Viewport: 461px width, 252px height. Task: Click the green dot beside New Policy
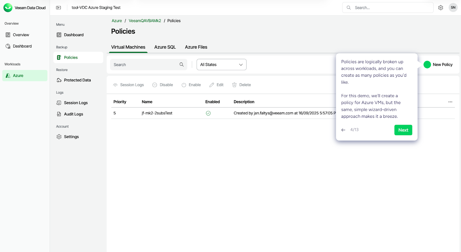coord(427,65)
